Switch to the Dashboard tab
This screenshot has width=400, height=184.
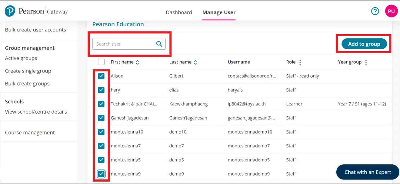click(x=179, y=12)
